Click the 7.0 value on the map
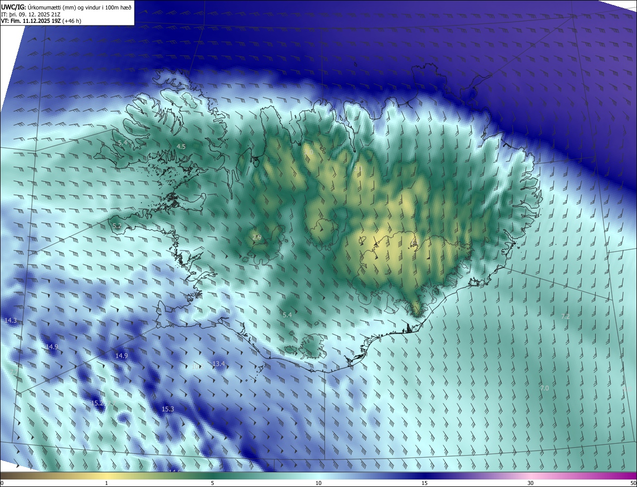 [544, 388]
